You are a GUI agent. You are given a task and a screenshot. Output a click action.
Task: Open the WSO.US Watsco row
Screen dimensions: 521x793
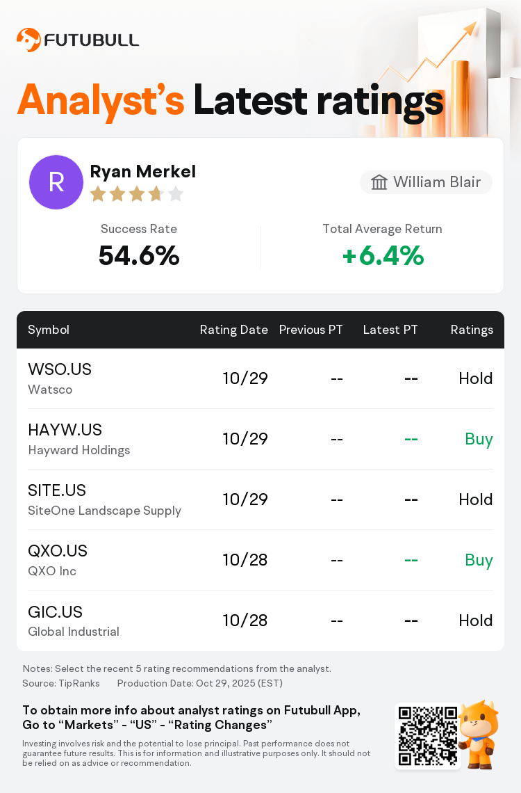point(260,378)
